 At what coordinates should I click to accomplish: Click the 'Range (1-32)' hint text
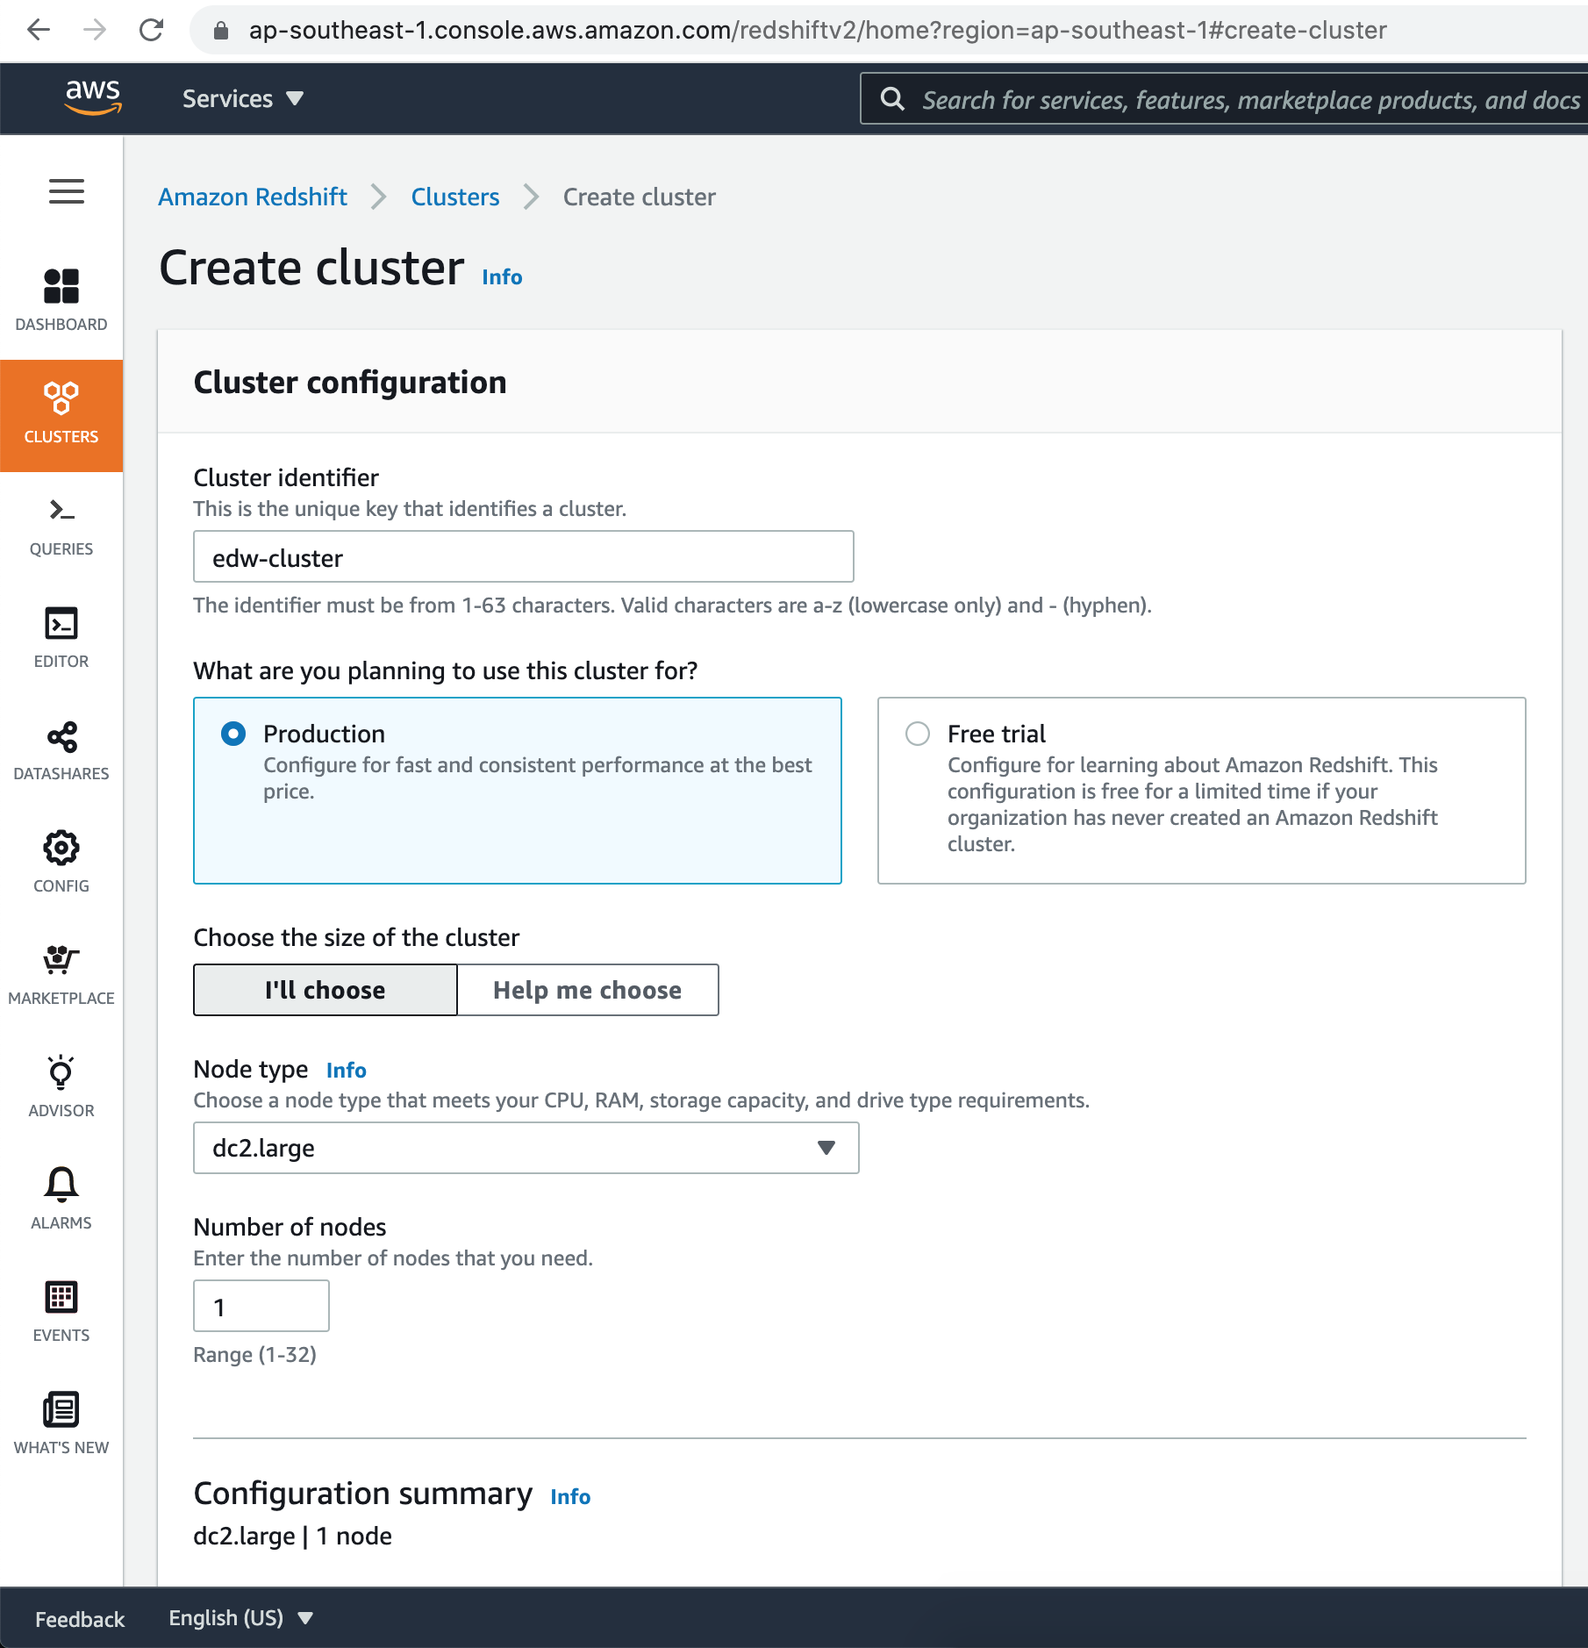click(255, 1355)
